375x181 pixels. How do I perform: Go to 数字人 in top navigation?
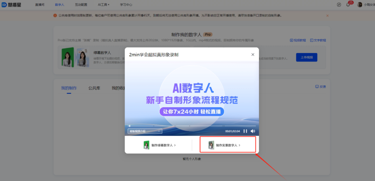pos(60,5)
